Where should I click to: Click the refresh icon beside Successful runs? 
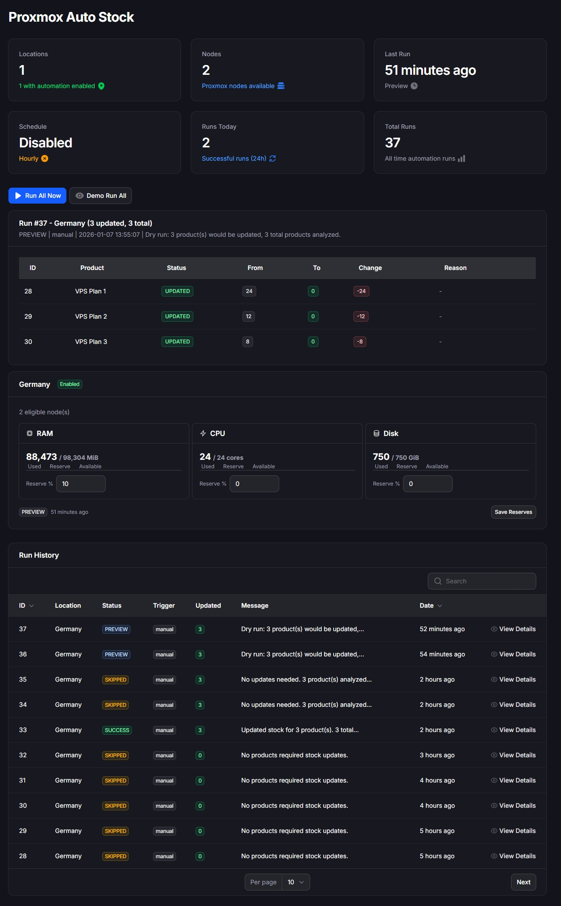273,158
